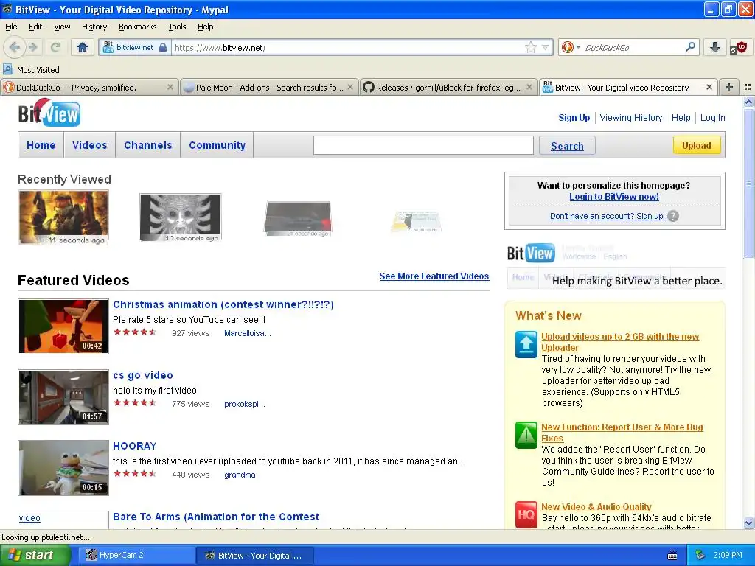Click the BitView search input field

coord(423,145)
